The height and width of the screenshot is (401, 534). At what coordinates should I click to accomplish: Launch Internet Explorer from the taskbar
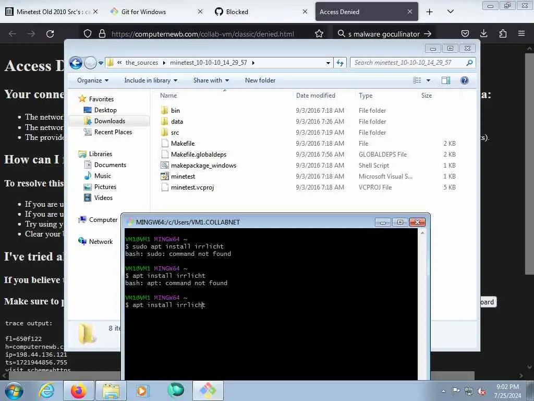46,391
